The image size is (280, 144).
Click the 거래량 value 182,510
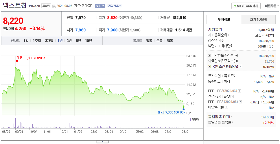coord(179,18)
